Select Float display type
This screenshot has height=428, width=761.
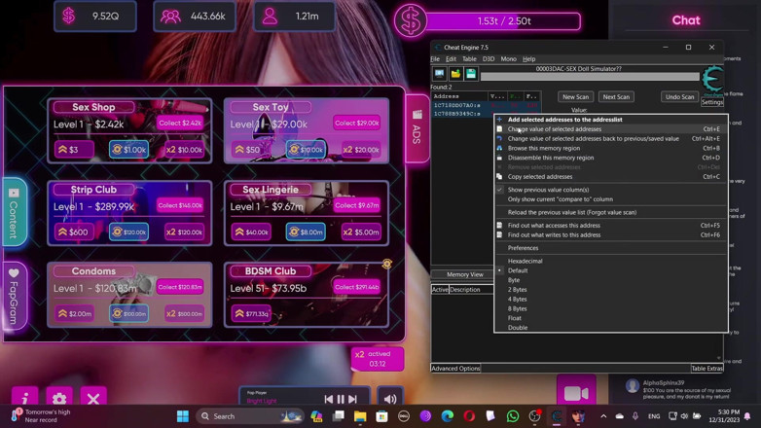[x=515, y=318]
